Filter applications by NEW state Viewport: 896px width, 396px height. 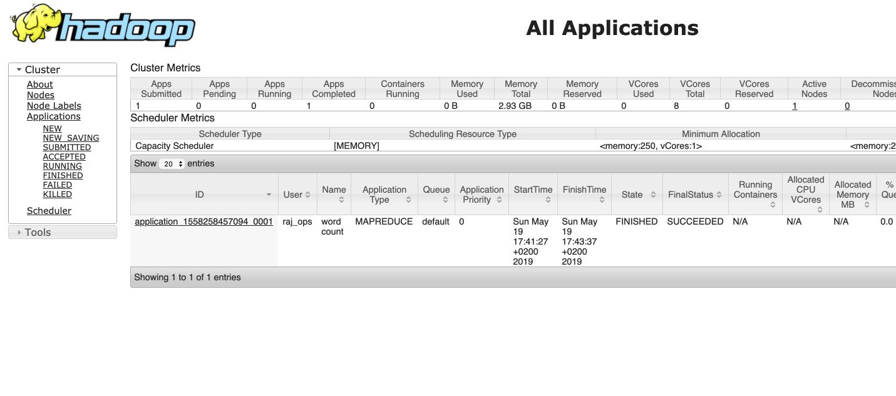[53, 128]
